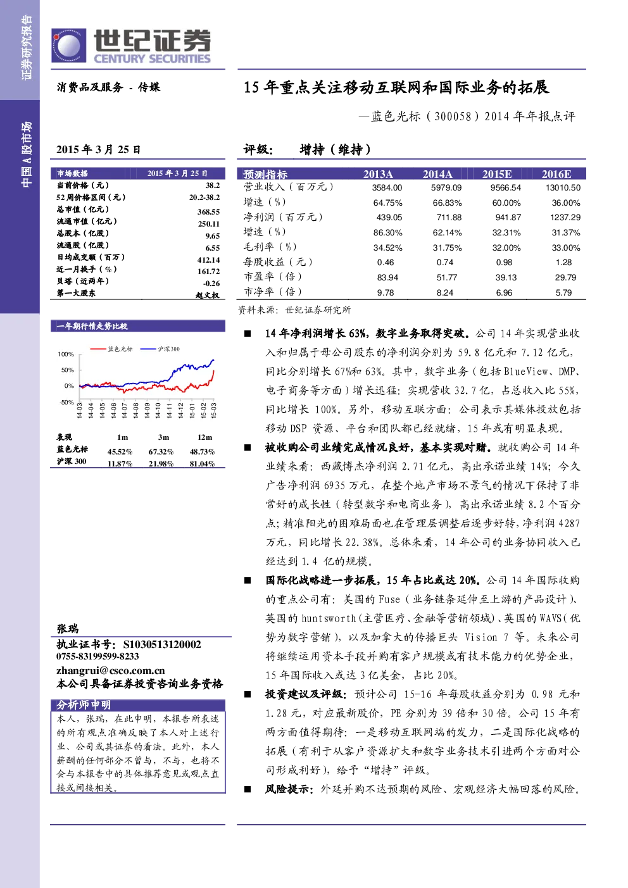Click the source note 资料来源：世纪证券研究所
Viewport: 628px width, 888px height.
click(294, 310)
